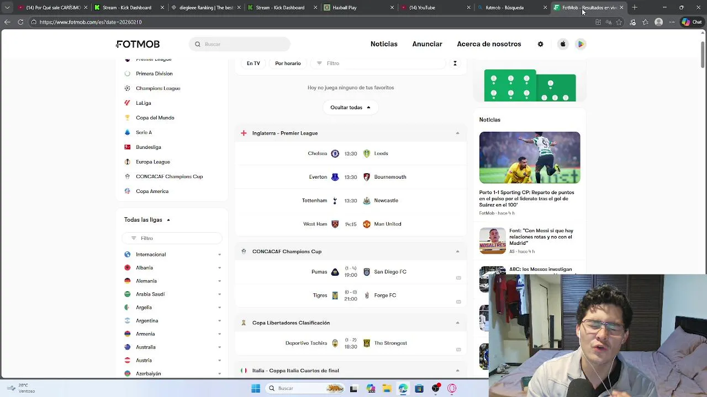
Task: Expand the Argentina leagues dropdown
Action: click(219, 321)
